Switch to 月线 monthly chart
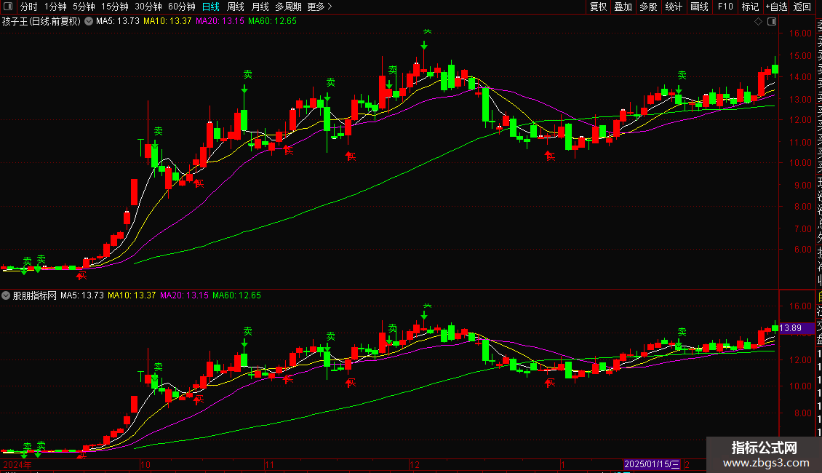The width and height of the screenshot is (822, 473). 260,7
